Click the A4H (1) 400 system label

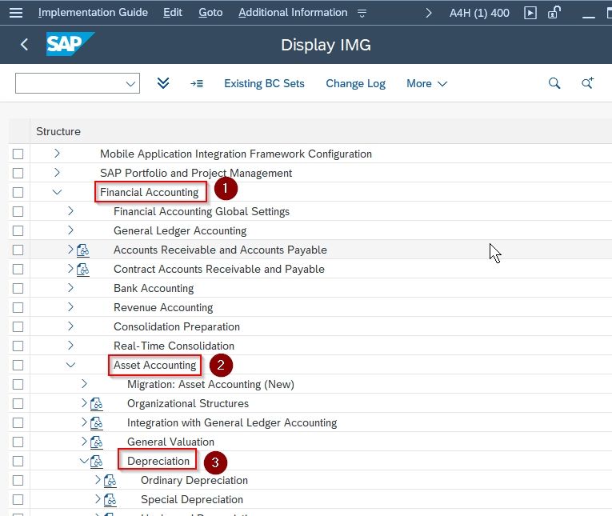pos(479,13)
